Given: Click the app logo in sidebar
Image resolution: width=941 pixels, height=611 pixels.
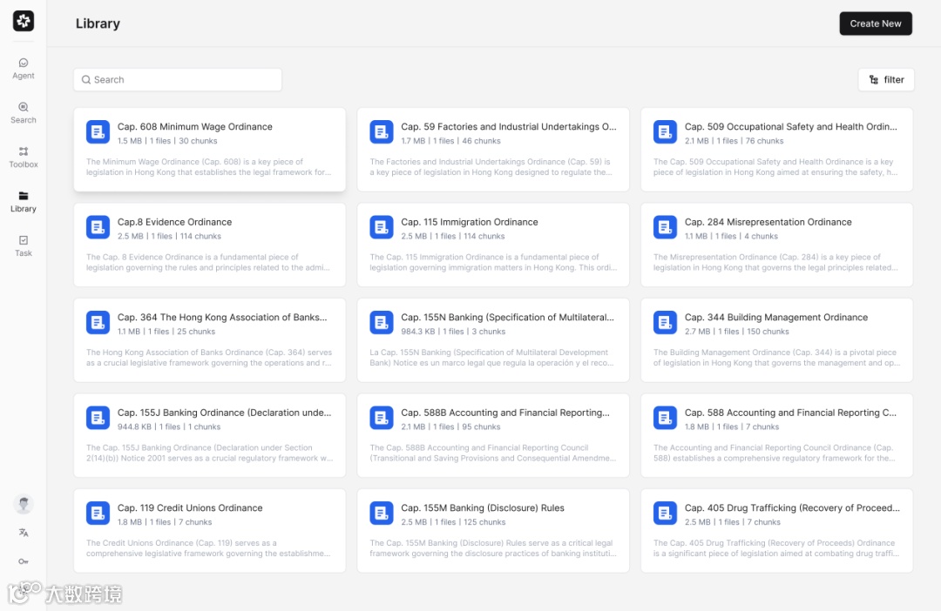Looking at the screenshot, I should 24,21.
